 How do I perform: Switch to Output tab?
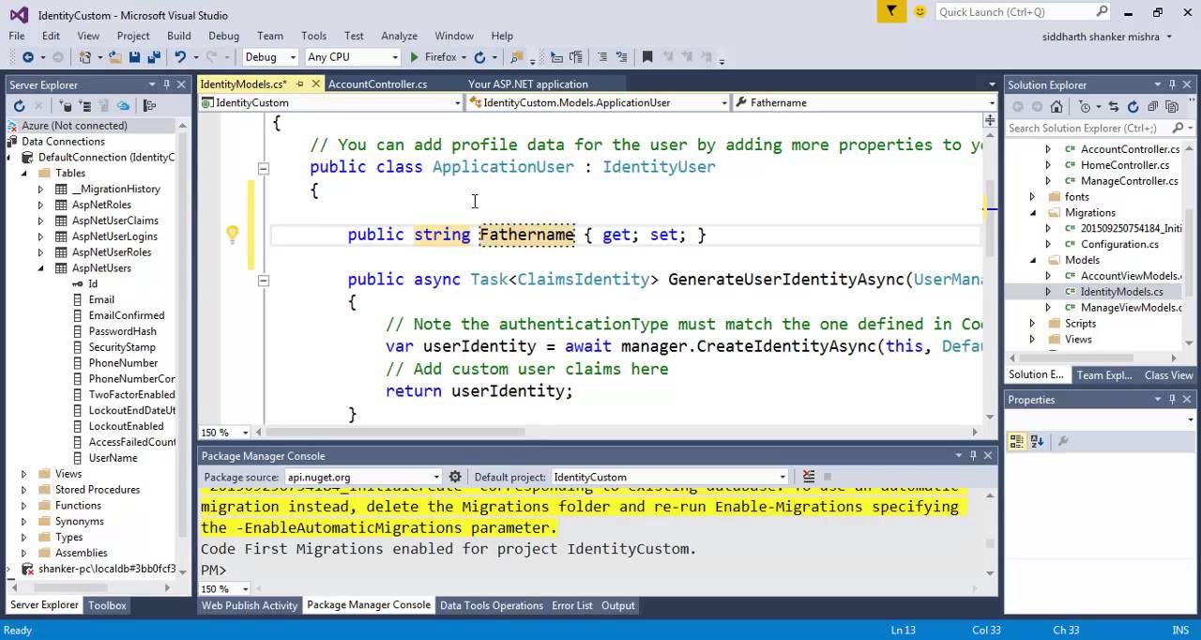click(618, 605)
